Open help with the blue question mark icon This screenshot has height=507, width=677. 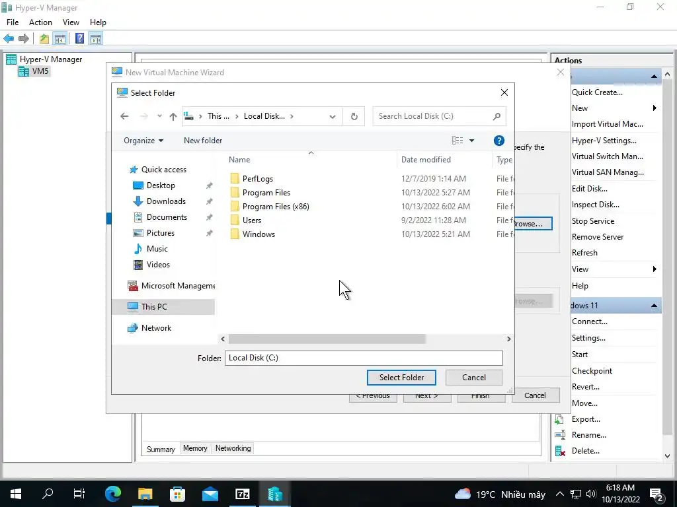[498, 141]
